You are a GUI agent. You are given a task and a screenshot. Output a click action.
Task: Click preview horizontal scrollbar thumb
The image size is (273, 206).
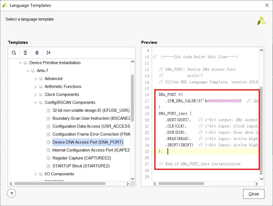point(181,184)
